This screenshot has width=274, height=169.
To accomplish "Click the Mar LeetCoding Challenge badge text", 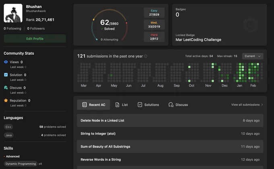I will coord(198,40).
